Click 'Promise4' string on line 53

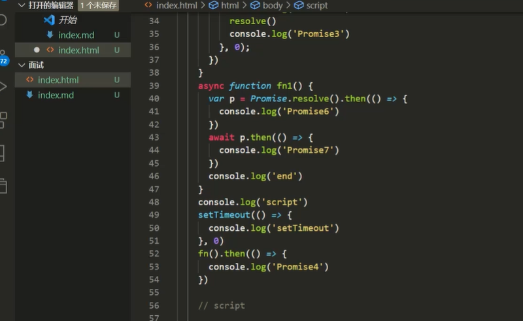[297, 267]
